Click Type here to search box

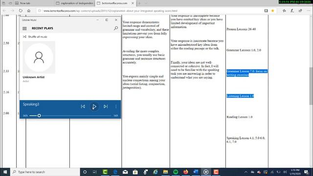(x=45, y=172)
